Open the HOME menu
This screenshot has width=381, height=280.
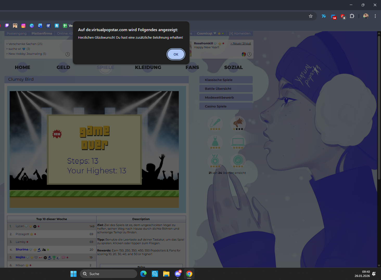(22, 67)
